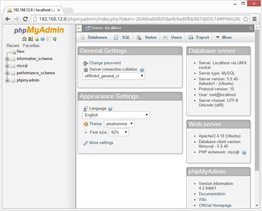Click the Favorites button in sidebar
The height and width of the screenshot is (211, 262).
[x=31, y=45]
